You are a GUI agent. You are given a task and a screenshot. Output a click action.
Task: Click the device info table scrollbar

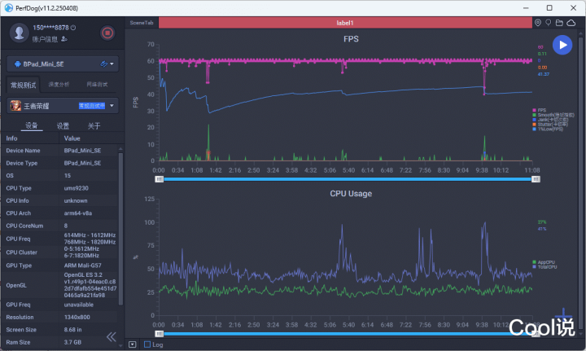tap(120, 228)
